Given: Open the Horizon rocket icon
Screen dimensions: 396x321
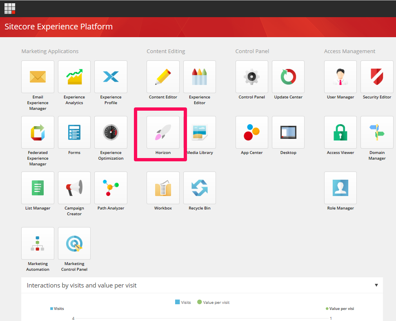Looking at the screenshot, I should pyautogui.click(x=163, y=132).
